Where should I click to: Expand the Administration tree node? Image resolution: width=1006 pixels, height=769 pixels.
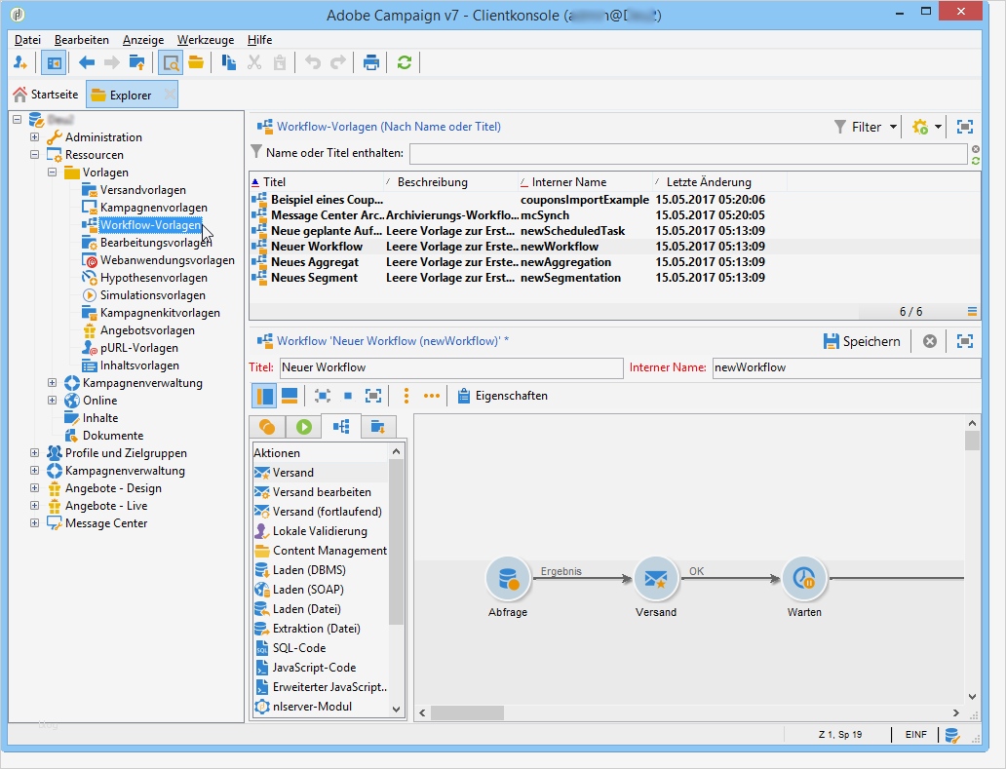(x=35, y=137)
